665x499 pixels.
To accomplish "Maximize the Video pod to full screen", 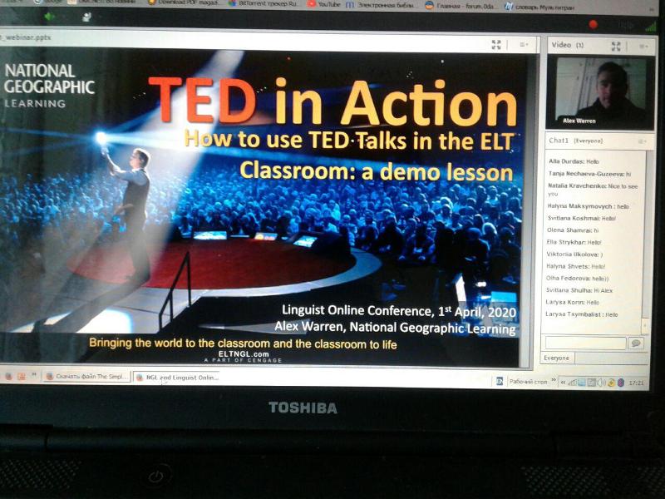I will click(616, 47).
